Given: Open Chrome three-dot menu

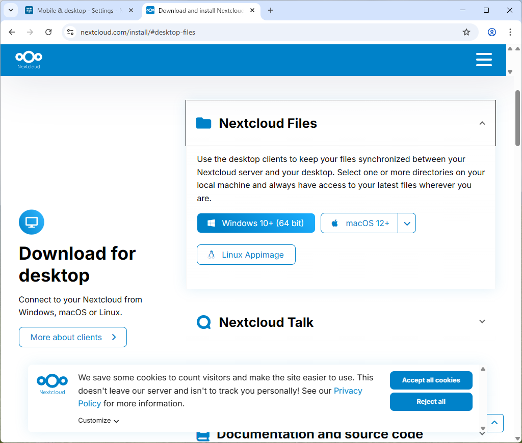Looking at the screenshot, I should click(x=510, y=32).
